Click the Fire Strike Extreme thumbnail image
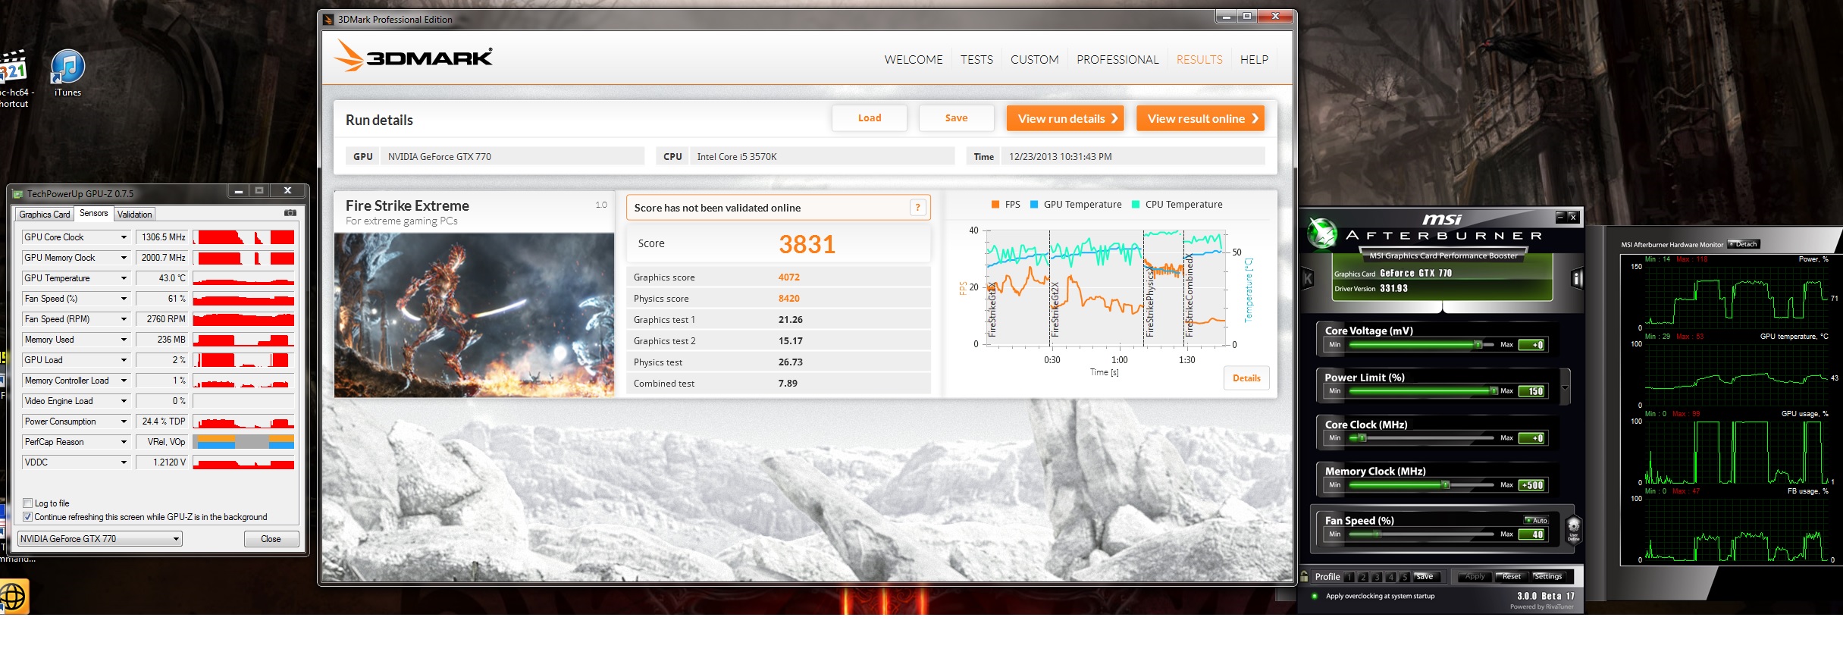Image resolution: width=1843 pixels, height=655 pixels. click(474, 315)
